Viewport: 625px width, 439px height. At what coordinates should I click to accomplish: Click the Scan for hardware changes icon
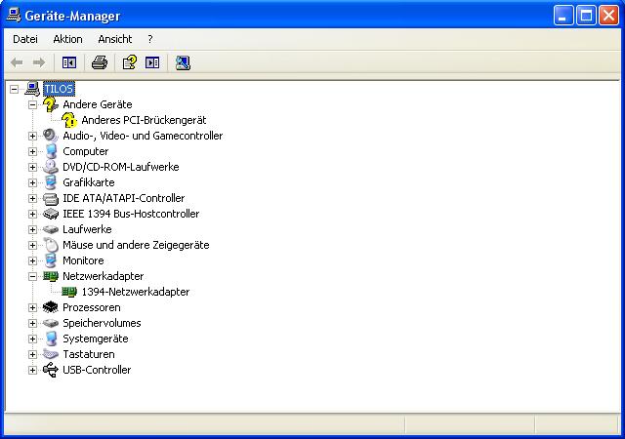183,62
